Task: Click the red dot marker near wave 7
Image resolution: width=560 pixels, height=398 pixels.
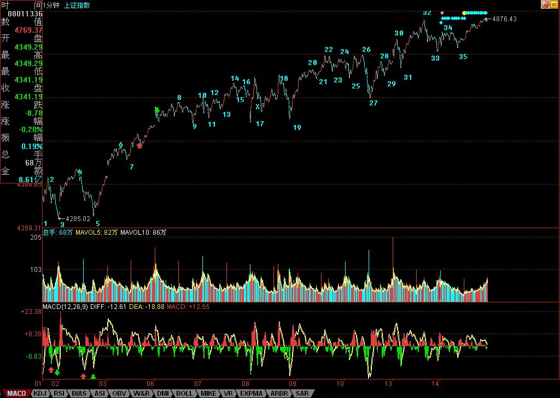Action: 139,146
